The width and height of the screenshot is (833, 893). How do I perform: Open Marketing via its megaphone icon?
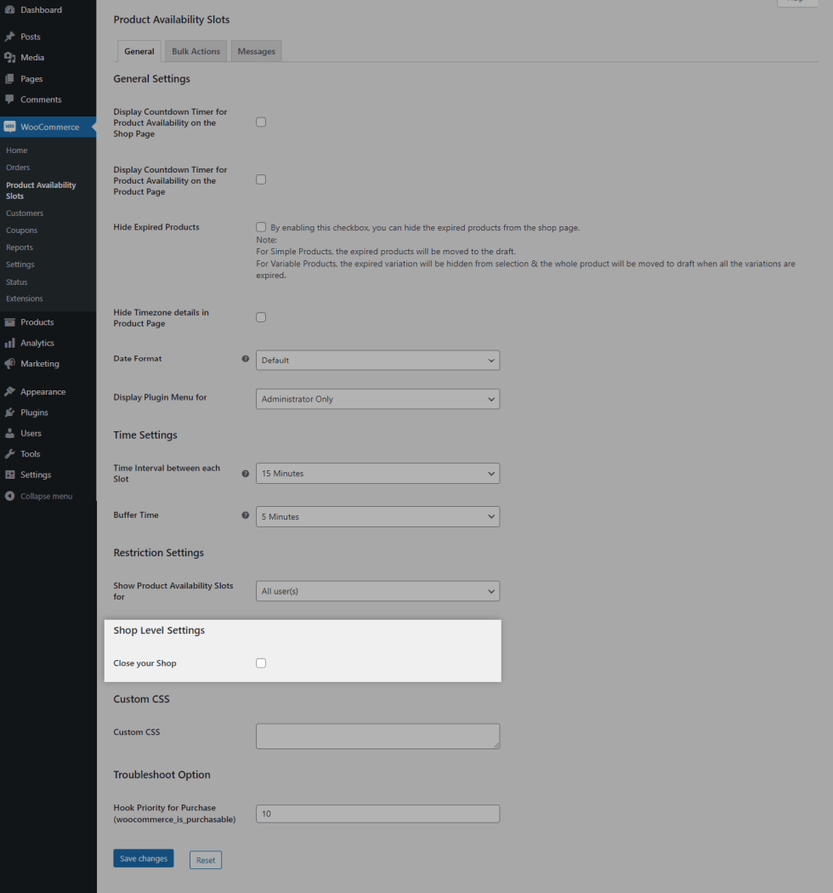[x=10, y=364]
